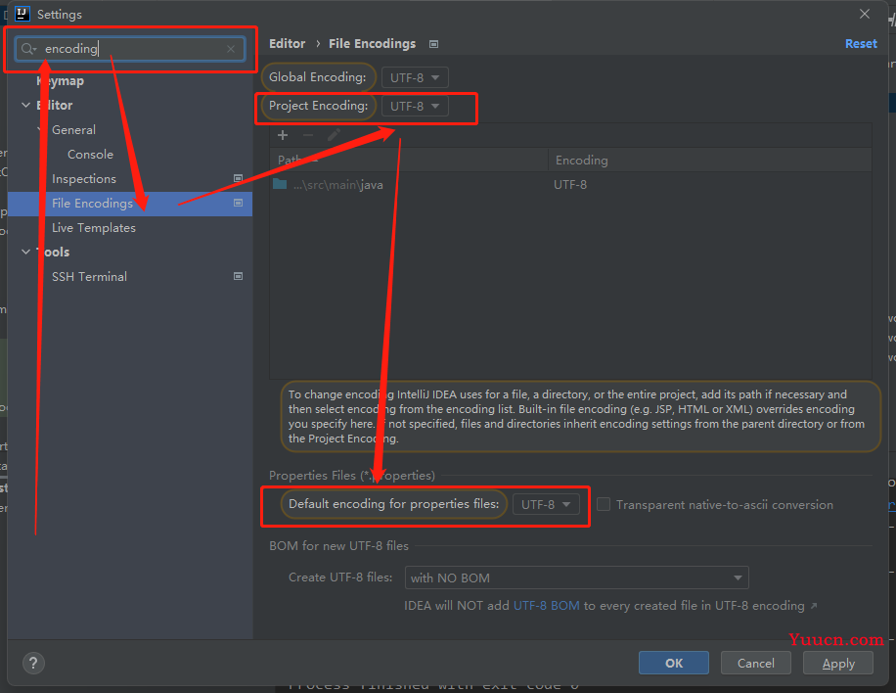Open the Create UTF-8 files dropdown
This screenshot has height=693, width=896.
coord(576,577)
